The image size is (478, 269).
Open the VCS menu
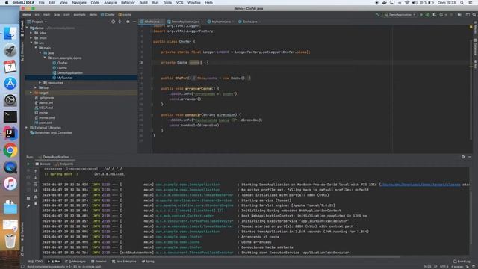click(x=179, y=3)
